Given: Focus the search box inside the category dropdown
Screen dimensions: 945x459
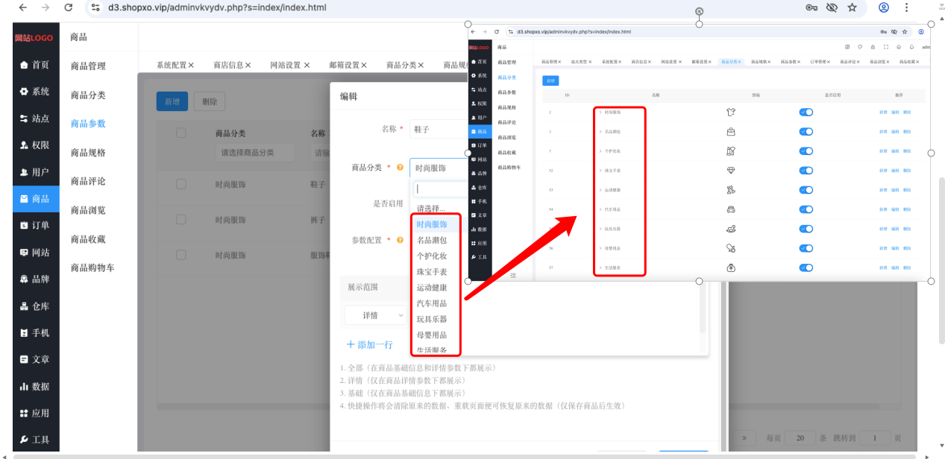Looking at the screenshot, I should point(440,189).
